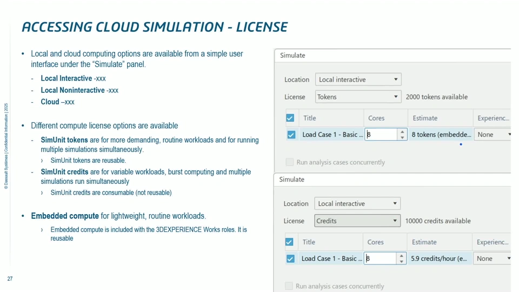Toggle the select-all checkbox in the Tokens panel header
Screen dimensions: 519x292
coord(290,118)
